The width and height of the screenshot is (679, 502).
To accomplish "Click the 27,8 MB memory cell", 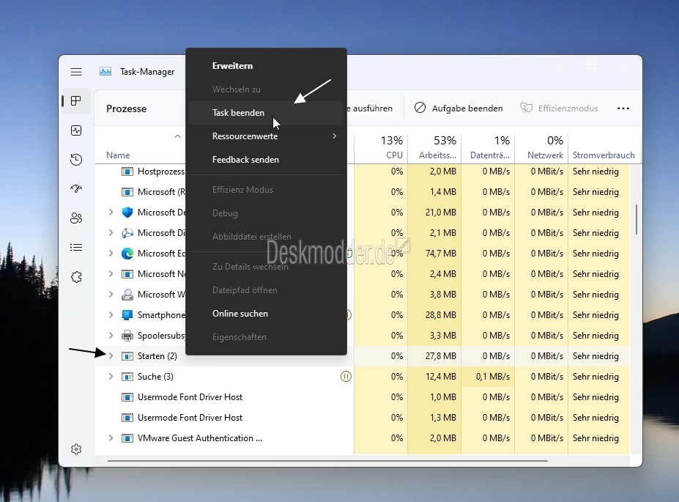I will pyautogui.click(x=434, y=356).
